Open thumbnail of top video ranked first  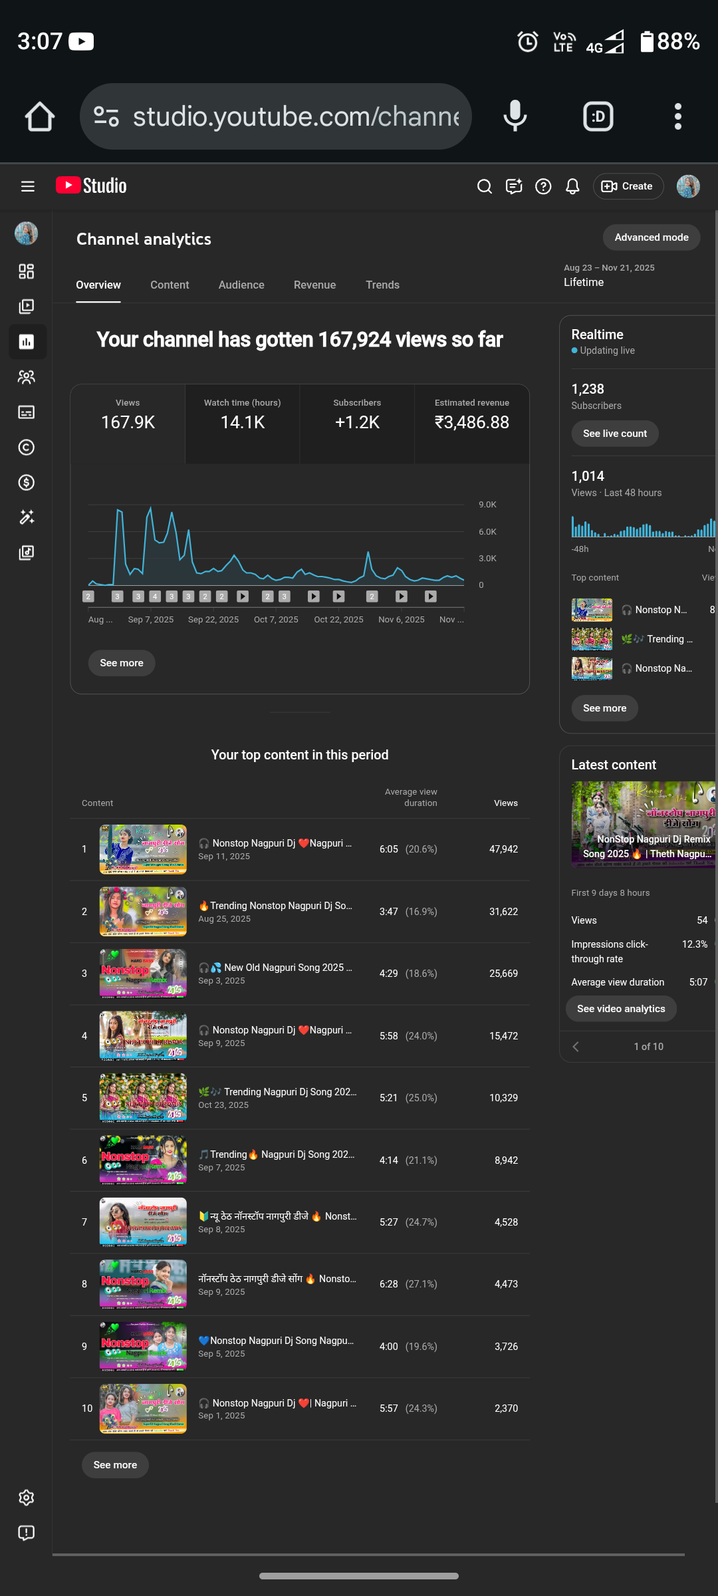pos(143,849)
